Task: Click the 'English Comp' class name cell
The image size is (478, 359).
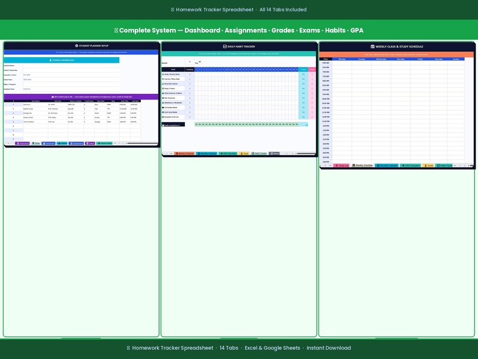Action: click(x=36, y=108)
